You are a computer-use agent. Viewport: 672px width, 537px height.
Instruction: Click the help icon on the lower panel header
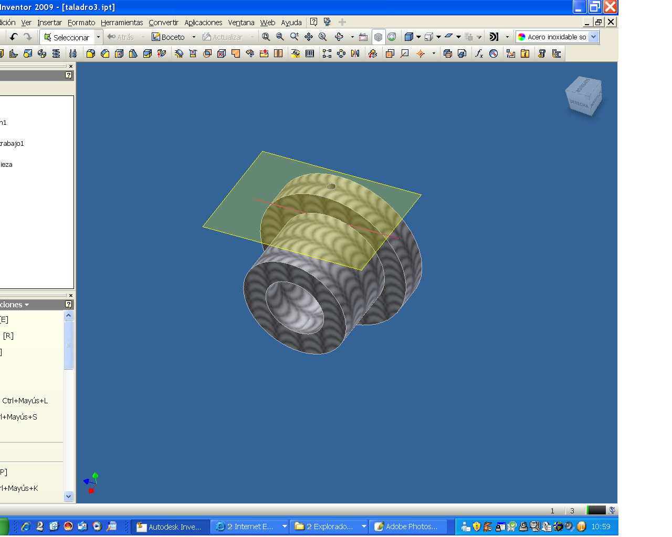click(x=68, y=304)
